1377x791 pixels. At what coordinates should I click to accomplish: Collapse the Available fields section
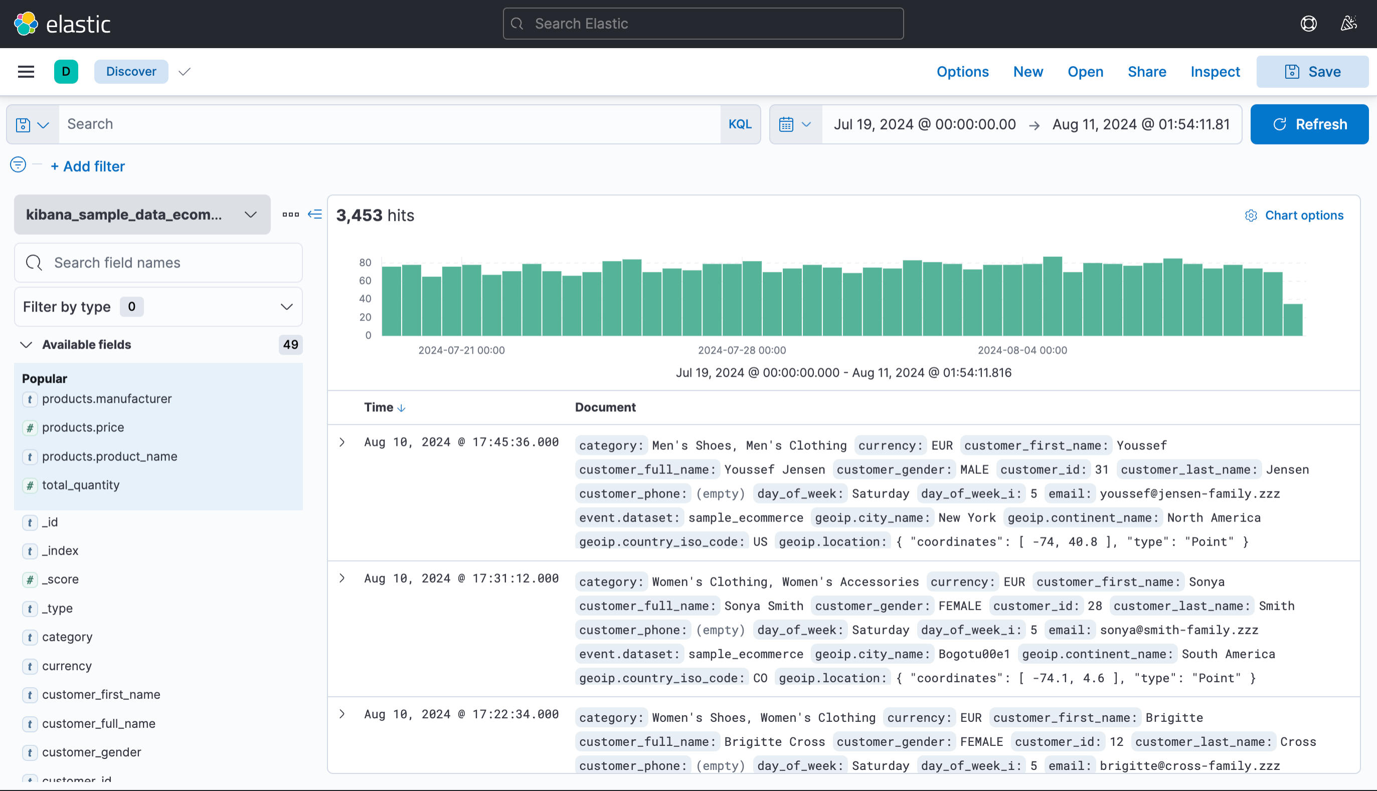click(x=27, y=345)
